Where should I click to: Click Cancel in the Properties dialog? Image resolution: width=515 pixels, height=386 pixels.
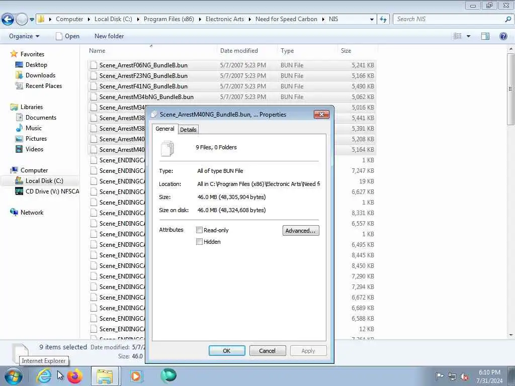click(268, 350)
